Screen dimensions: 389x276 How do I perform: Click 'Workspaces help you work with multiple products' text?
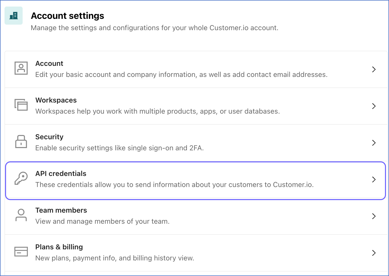pos(158,111)
